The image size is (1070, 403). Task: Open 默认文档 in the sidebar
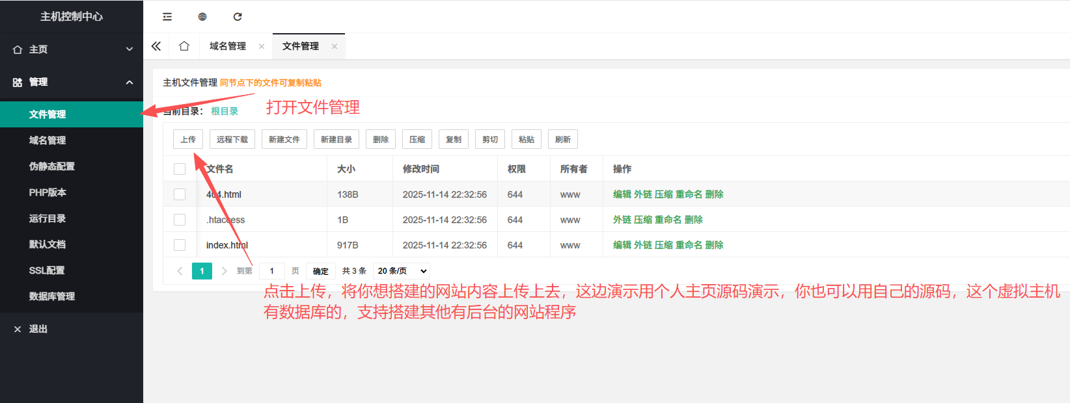pyautogui.click(x=72, y=244)
